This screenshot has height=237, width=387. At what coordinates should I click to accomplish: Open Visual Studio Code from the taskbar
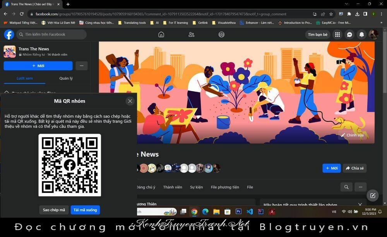[x=250, y=211]
